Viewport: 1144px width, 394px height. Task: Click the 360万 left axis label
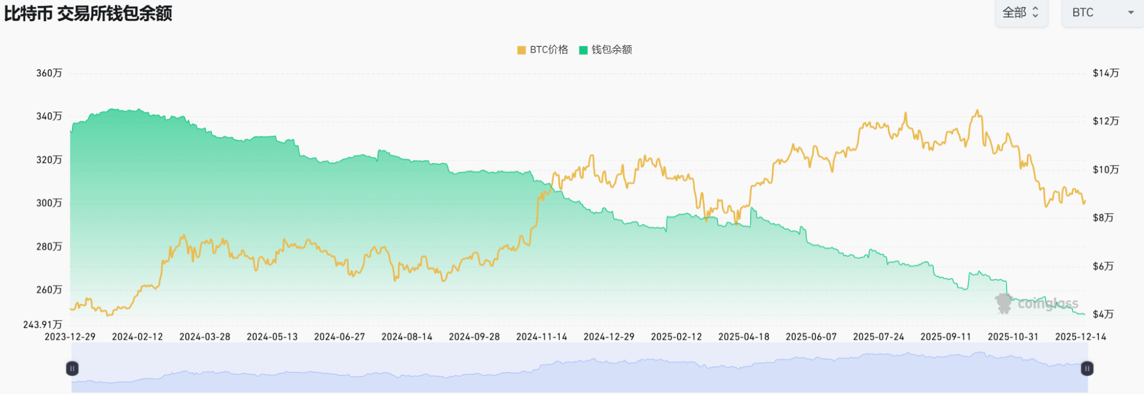click(49, 73)
